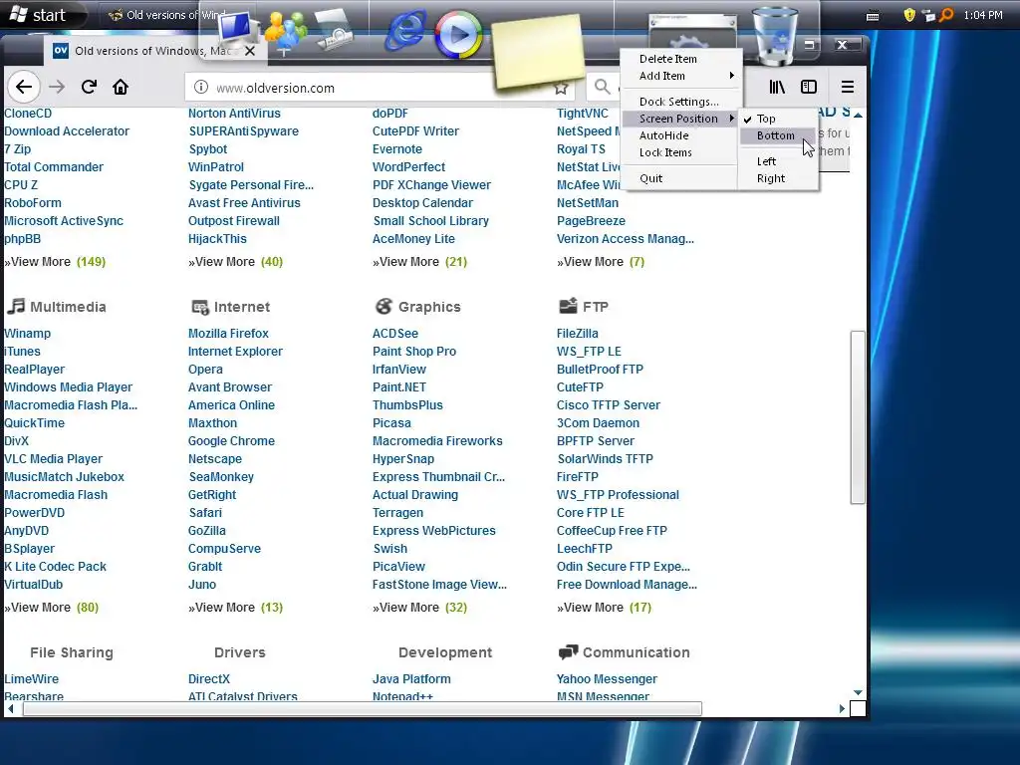
Task: Open the VLC Media Player link
Action: point(54,459)
